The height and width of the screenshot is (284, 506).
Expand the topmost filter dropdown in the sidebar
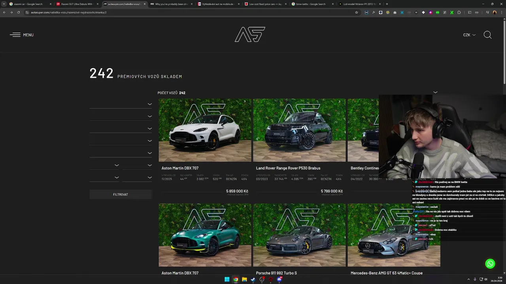[x=149, y=104]
